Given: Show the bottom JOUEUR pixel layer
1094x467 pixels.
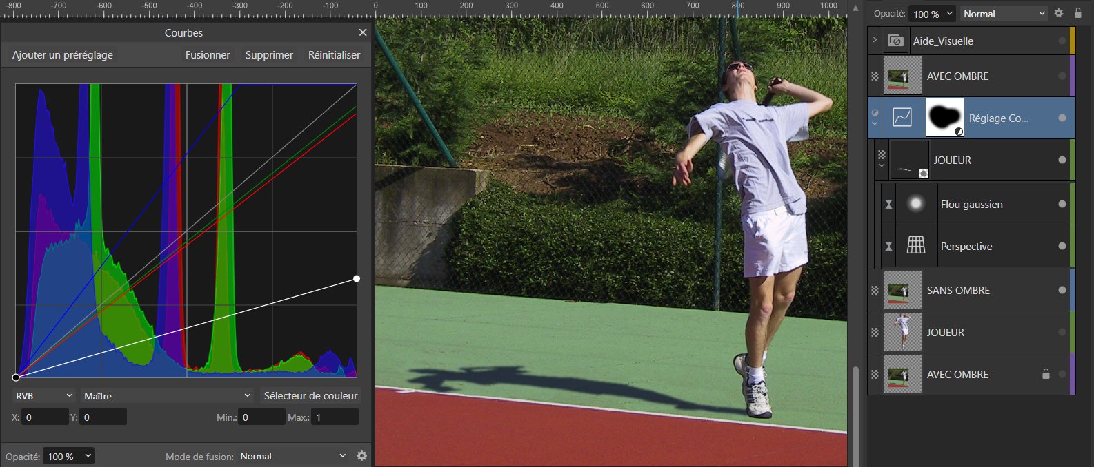Looking at the screenshot, I should click(1062, 332).
